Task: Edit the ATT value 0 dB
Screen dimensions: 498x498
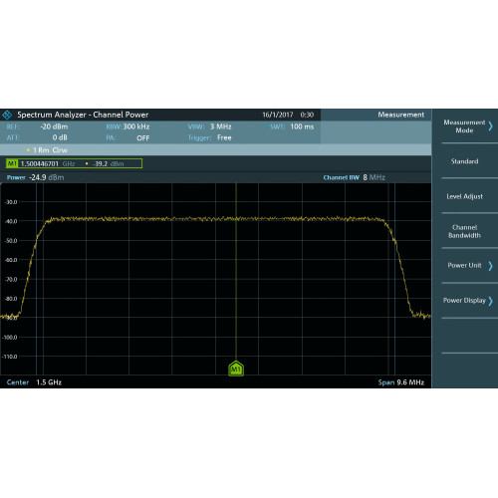Action: 60,137
